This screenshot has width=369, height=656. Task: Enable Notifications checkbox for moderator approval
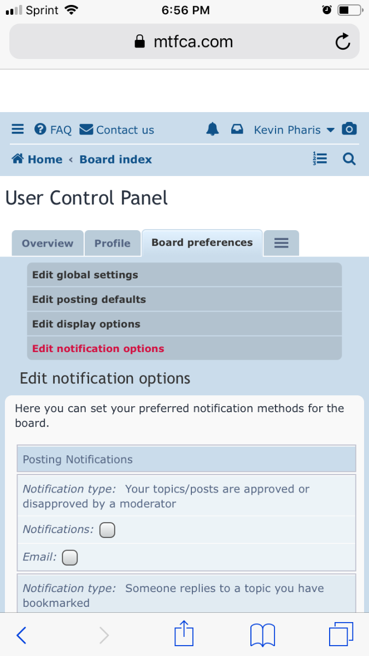click(107, 530)
